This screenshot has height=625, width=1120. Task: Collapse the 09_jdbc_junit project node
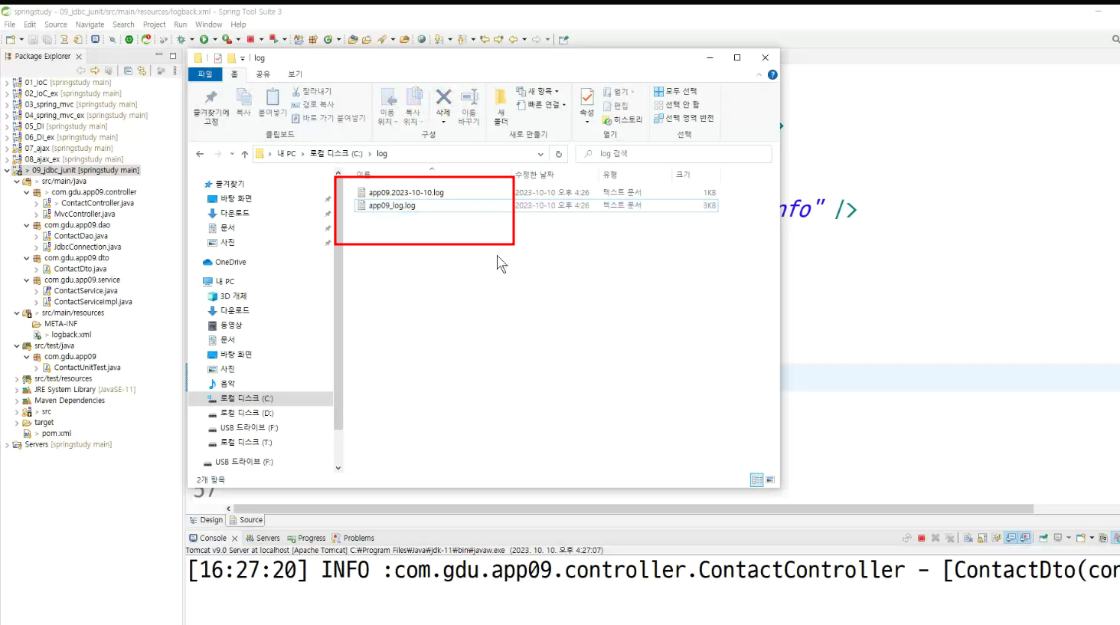tap(7, 171)
